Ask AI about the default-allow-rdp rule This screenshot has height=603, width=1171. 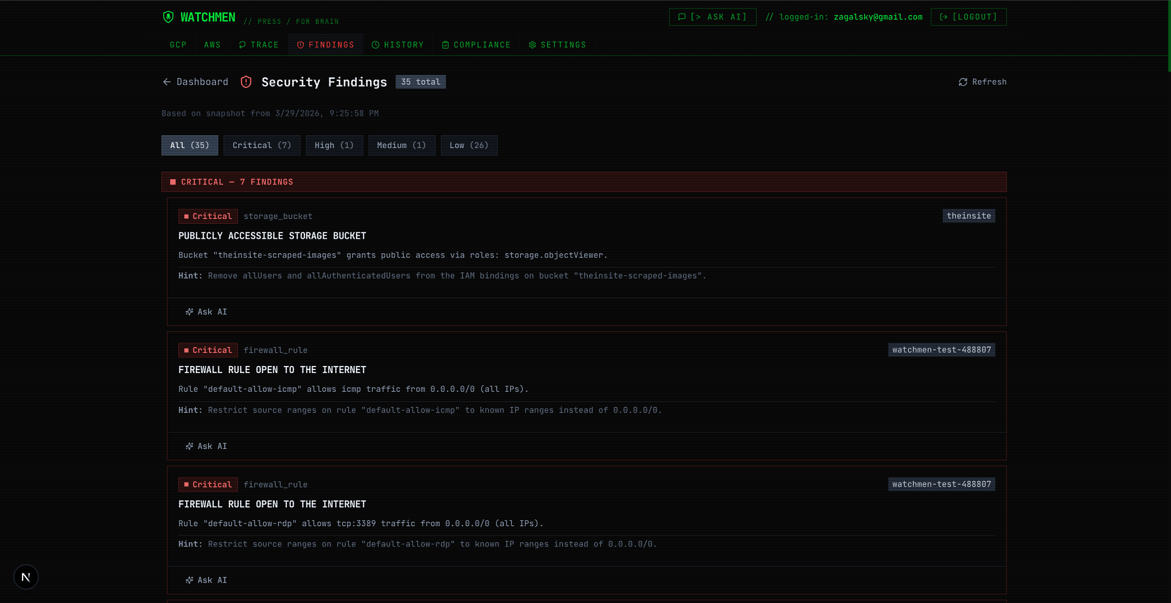point(206,580)
